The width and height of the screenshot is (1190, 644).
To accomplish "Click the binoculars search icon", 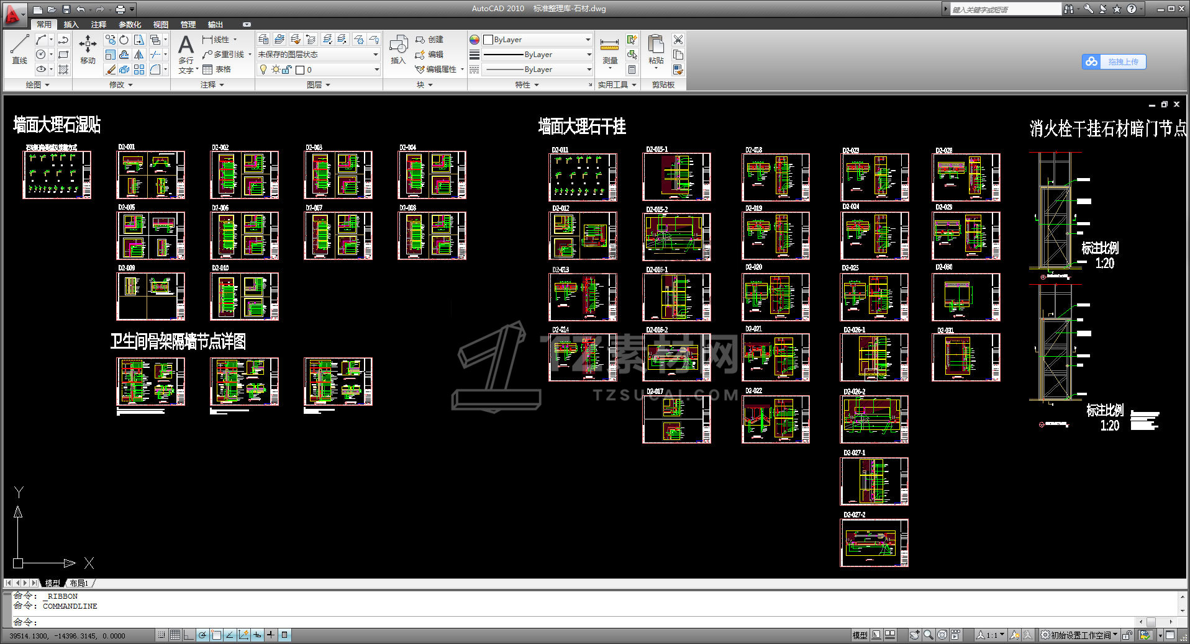I will click(x=1068, y=9).
